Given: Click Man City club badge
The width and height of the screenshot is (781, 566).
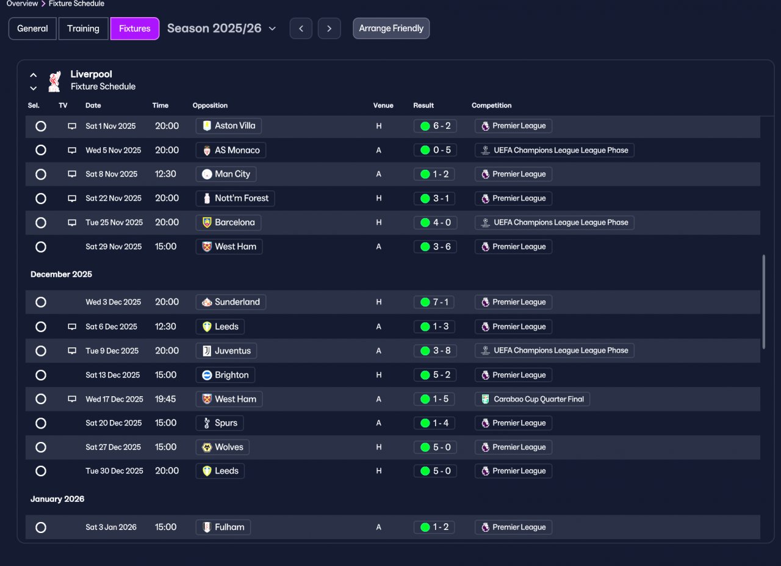Looking at the screenshot, I should pyautogui.click(x=207, y=174).
